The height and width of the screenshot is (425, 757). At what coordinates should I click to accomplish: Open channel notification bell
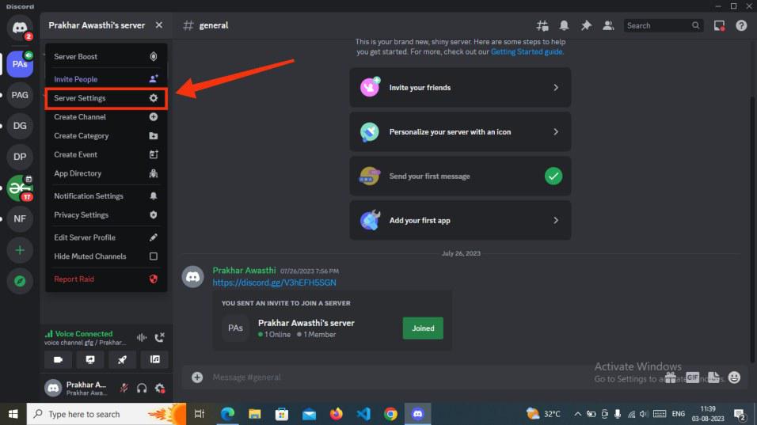(x=564, y=25)
